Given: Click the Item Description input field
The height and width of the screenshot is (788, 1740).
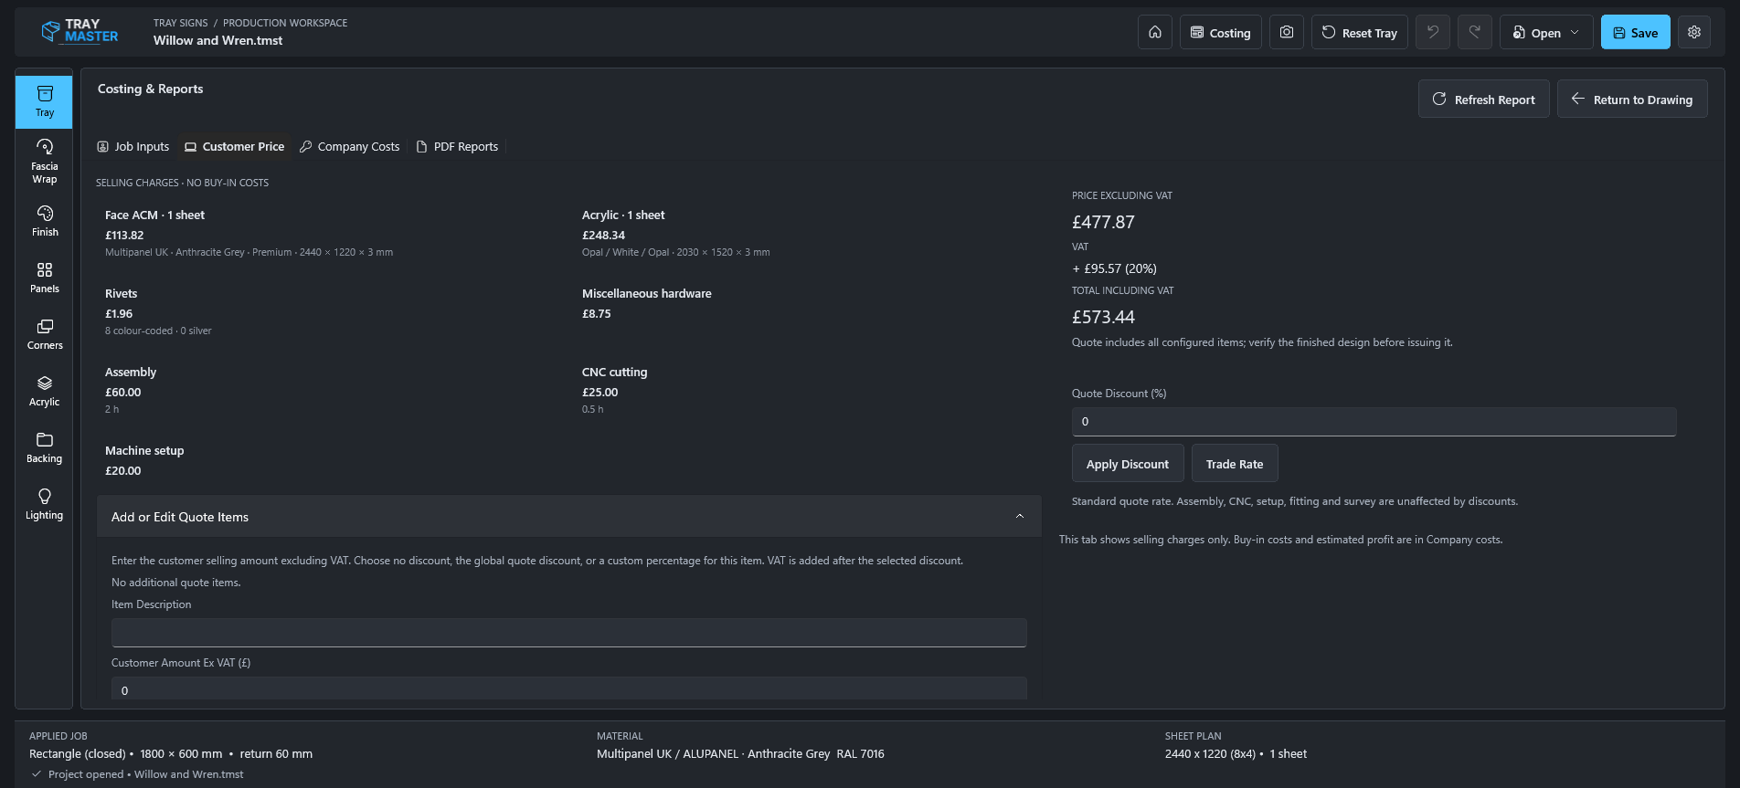Looking at the screenshot, I should [x=568, y=633].
